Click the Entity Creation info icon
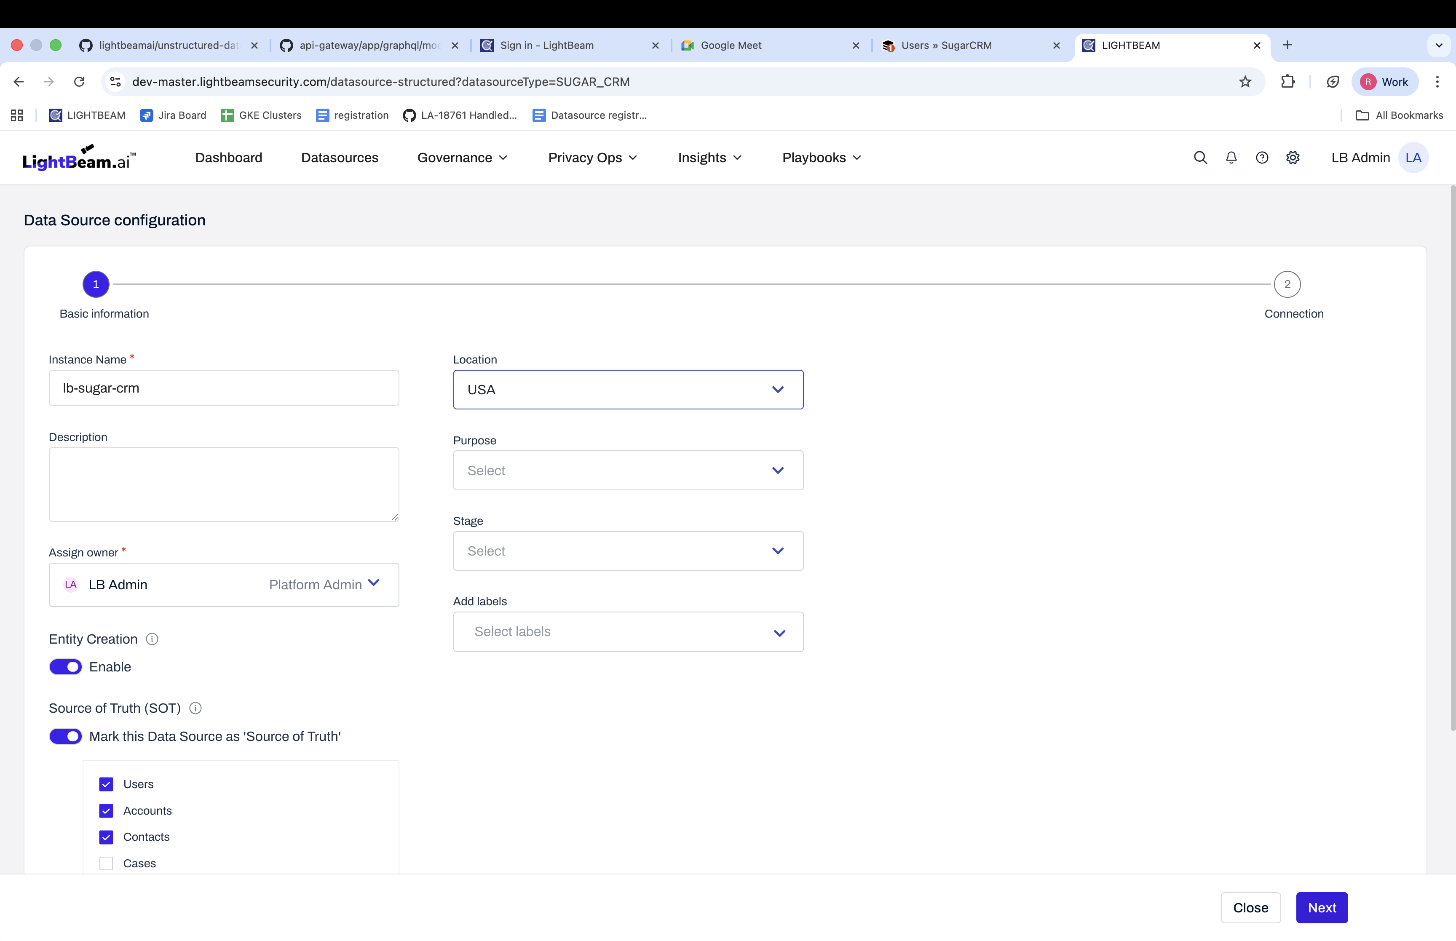 [152, 639]
